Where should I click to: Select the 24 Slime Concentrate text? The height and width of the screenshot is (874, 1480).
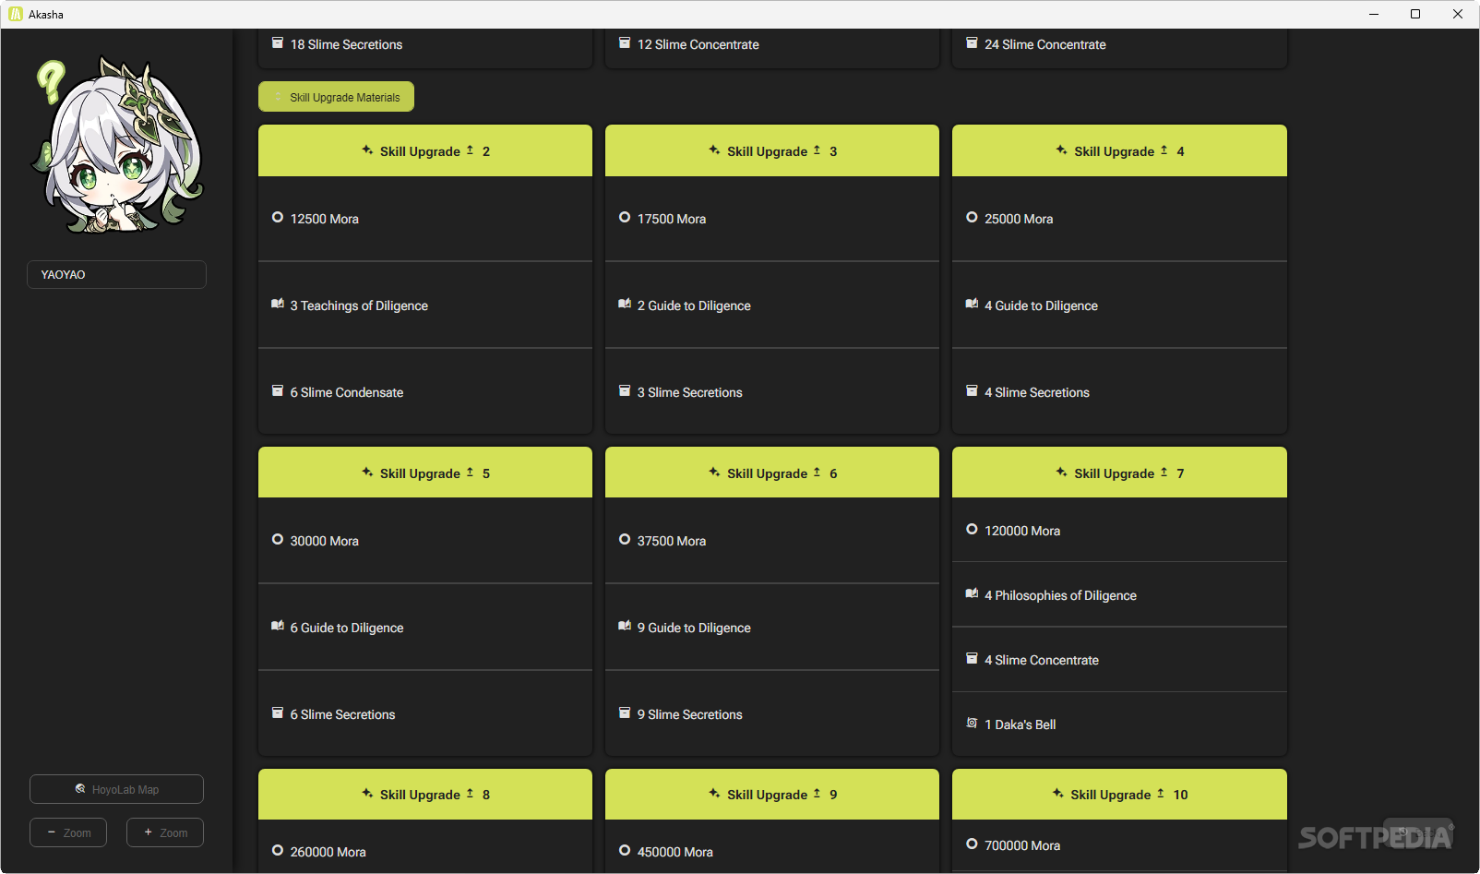tap(1044, 44)
